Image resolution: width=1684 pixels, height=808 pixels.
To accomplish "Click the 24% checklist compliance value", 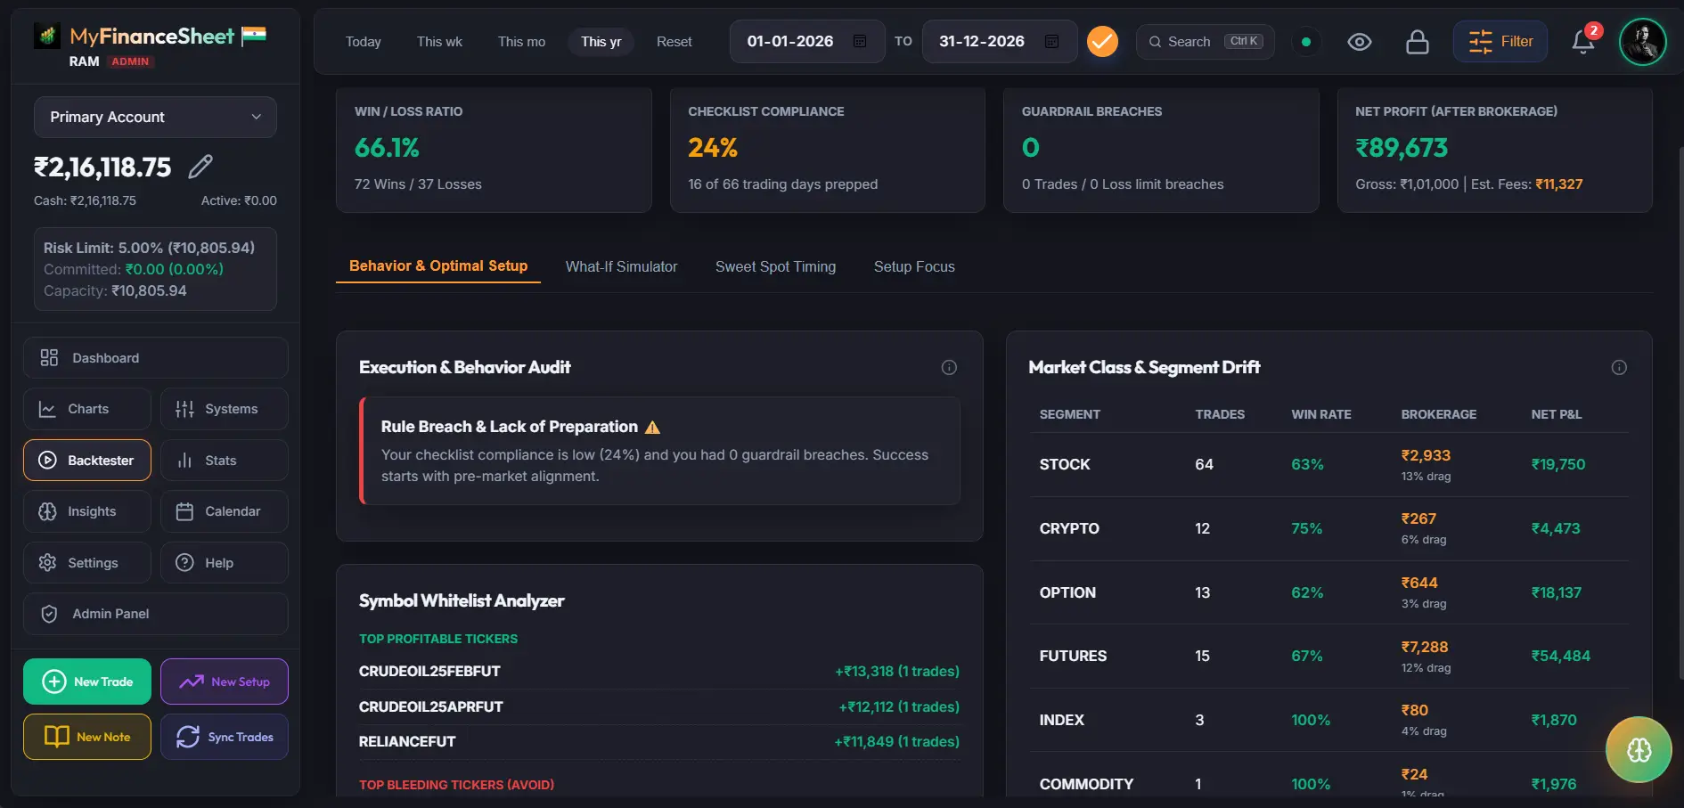I will click(x=713, y=148).
